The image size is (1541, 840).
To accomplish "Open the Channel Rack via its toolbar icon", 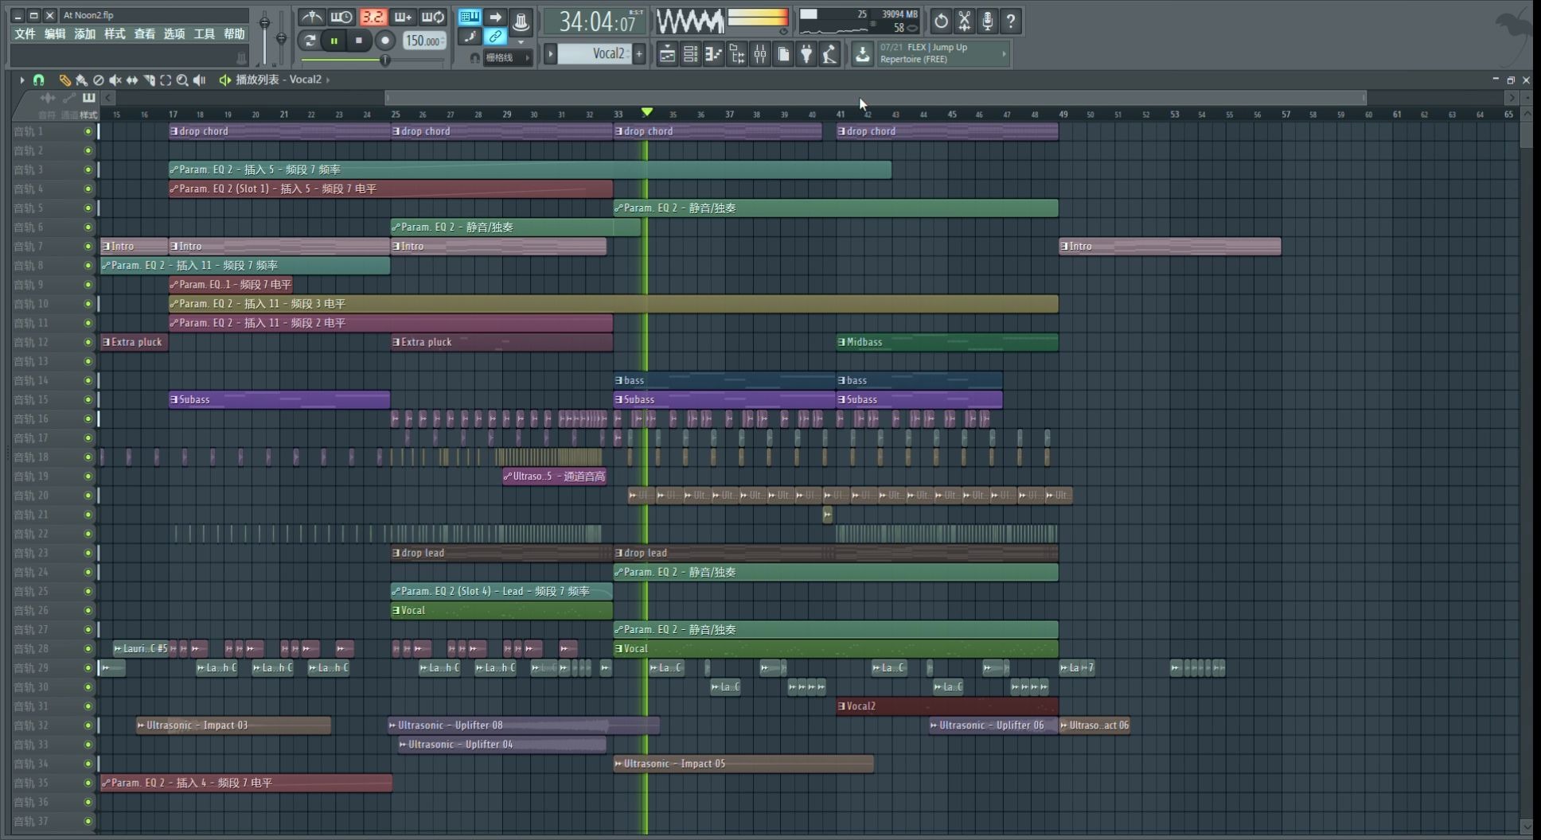I will point(691,54).
